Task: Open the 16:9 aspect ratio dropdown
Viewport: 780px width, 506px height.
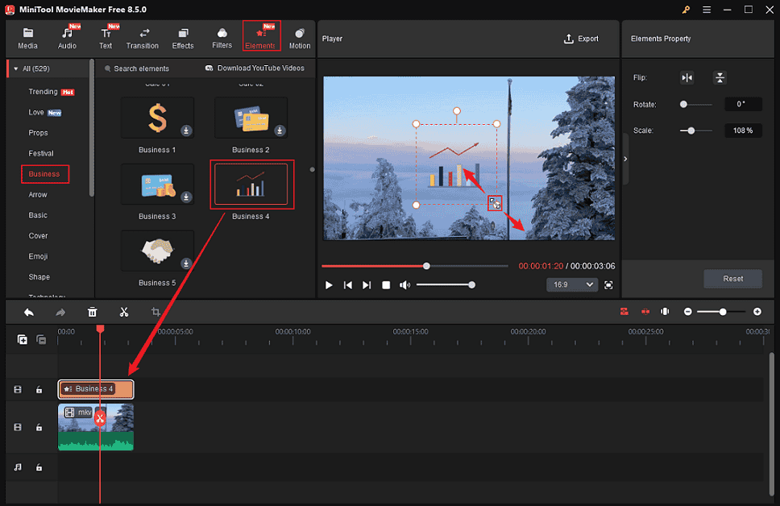Action: coord(571,284)
